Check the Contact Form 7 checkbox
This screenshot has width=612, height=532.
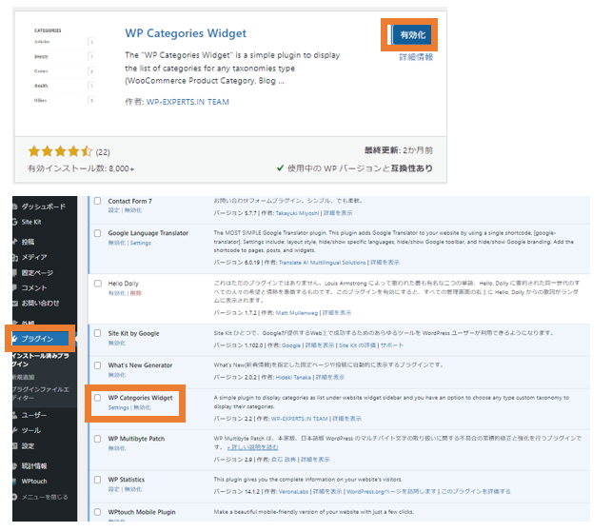click(96, 202)
